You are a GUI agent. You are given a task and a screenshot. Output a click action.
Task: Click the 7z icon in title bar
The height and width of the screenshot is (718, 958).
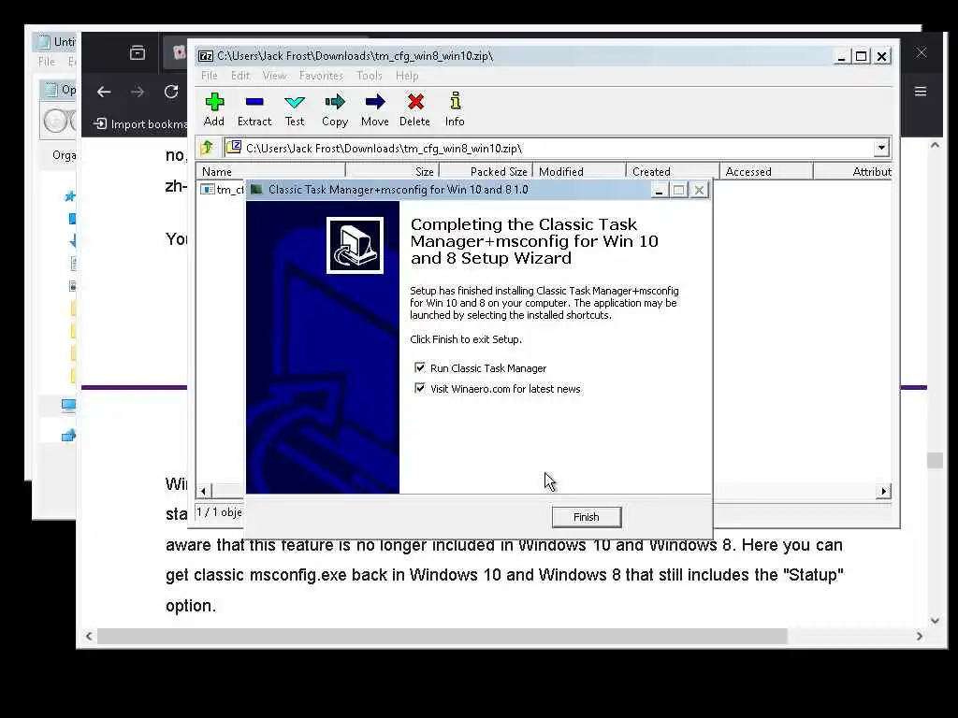[x=206, y=56]
